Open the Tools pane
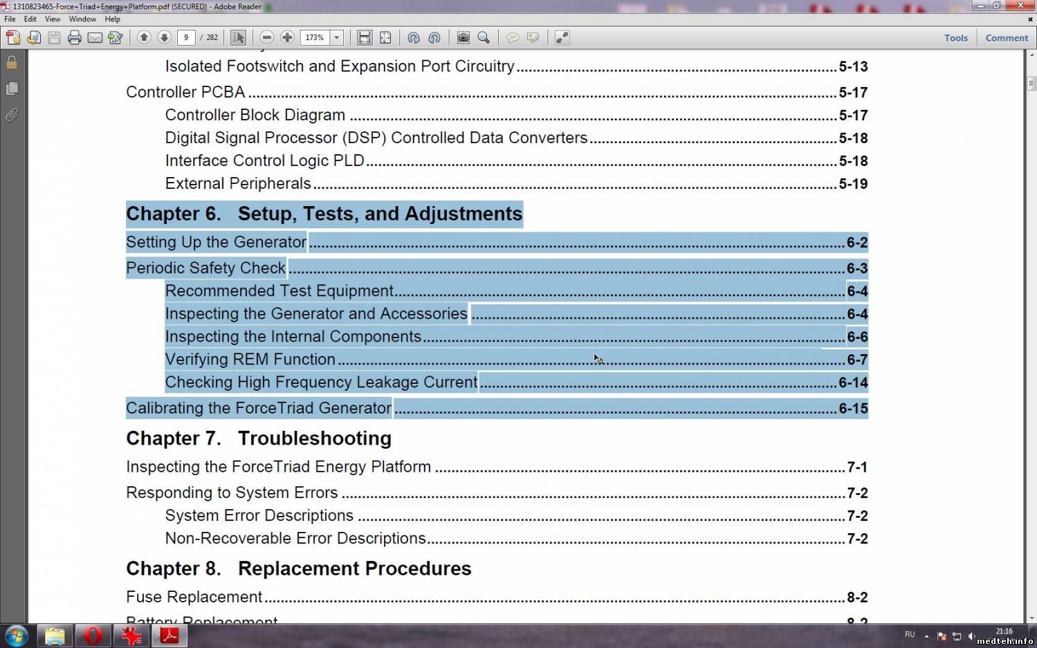 click(x=955, y=38)
